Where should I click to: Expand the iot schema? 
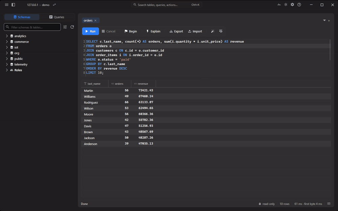point(7,47)
